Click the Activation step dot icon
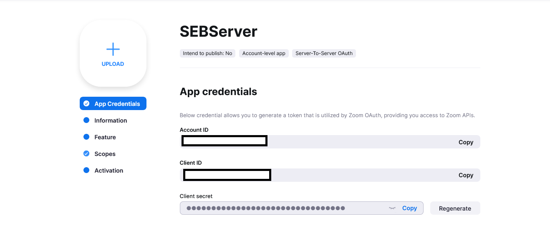 click(x=86, y=171)
